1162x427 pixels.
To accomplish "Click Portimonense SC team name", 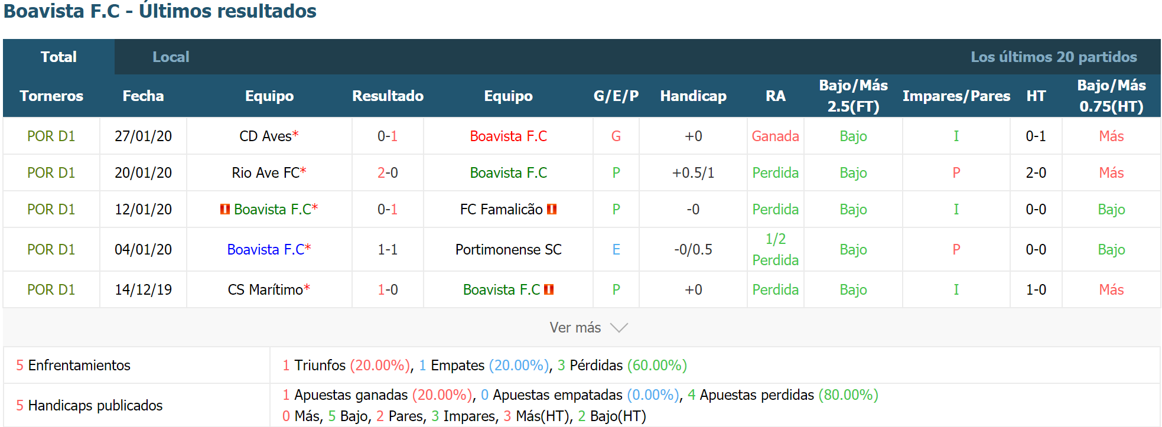I will [x=508, y=250].
